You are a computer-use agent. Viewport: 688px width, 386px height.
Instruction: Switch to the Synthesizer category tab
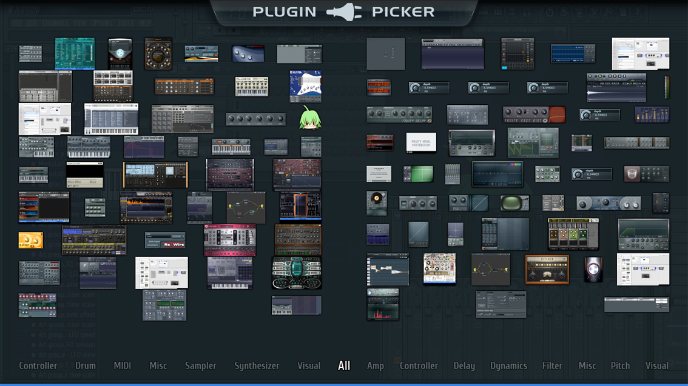pyautogui.click(x=257, y=365)
